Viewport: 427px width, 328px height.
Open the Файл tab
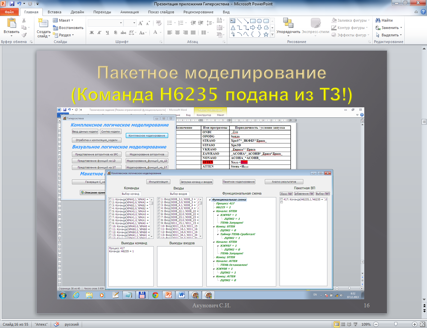point(9,12)
